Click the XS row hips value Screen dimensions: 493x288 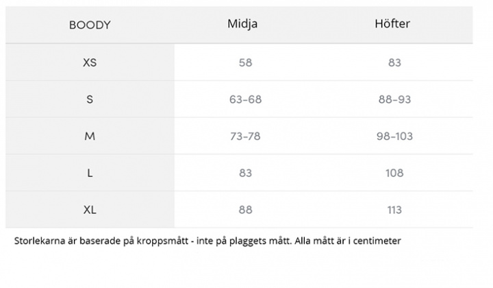(x=394, y=62)
